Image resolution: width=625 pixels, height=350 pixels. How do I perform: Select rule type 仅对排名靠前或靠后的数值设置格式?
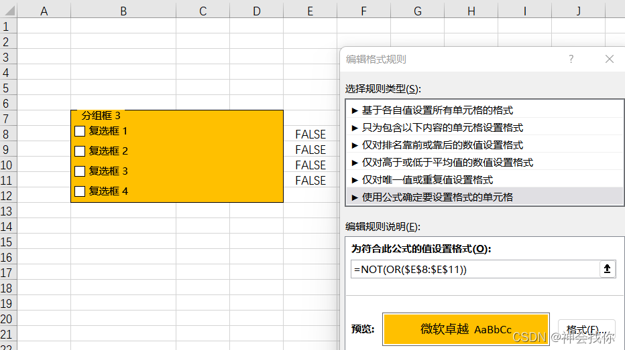click(x=484, y=145)
